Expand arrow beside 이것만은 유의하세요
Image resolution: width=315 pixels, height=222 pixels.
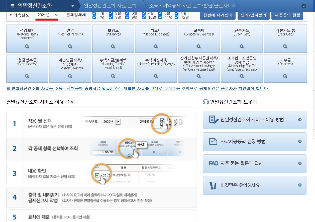pyautogui.click(x=300, y=185)
